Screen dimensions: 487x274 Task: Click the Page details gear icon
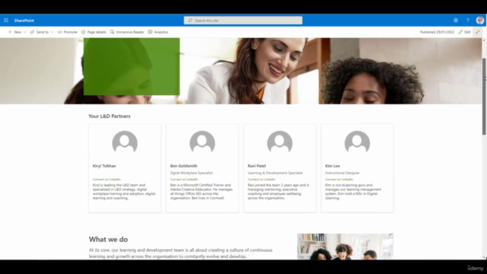[83, 32]
